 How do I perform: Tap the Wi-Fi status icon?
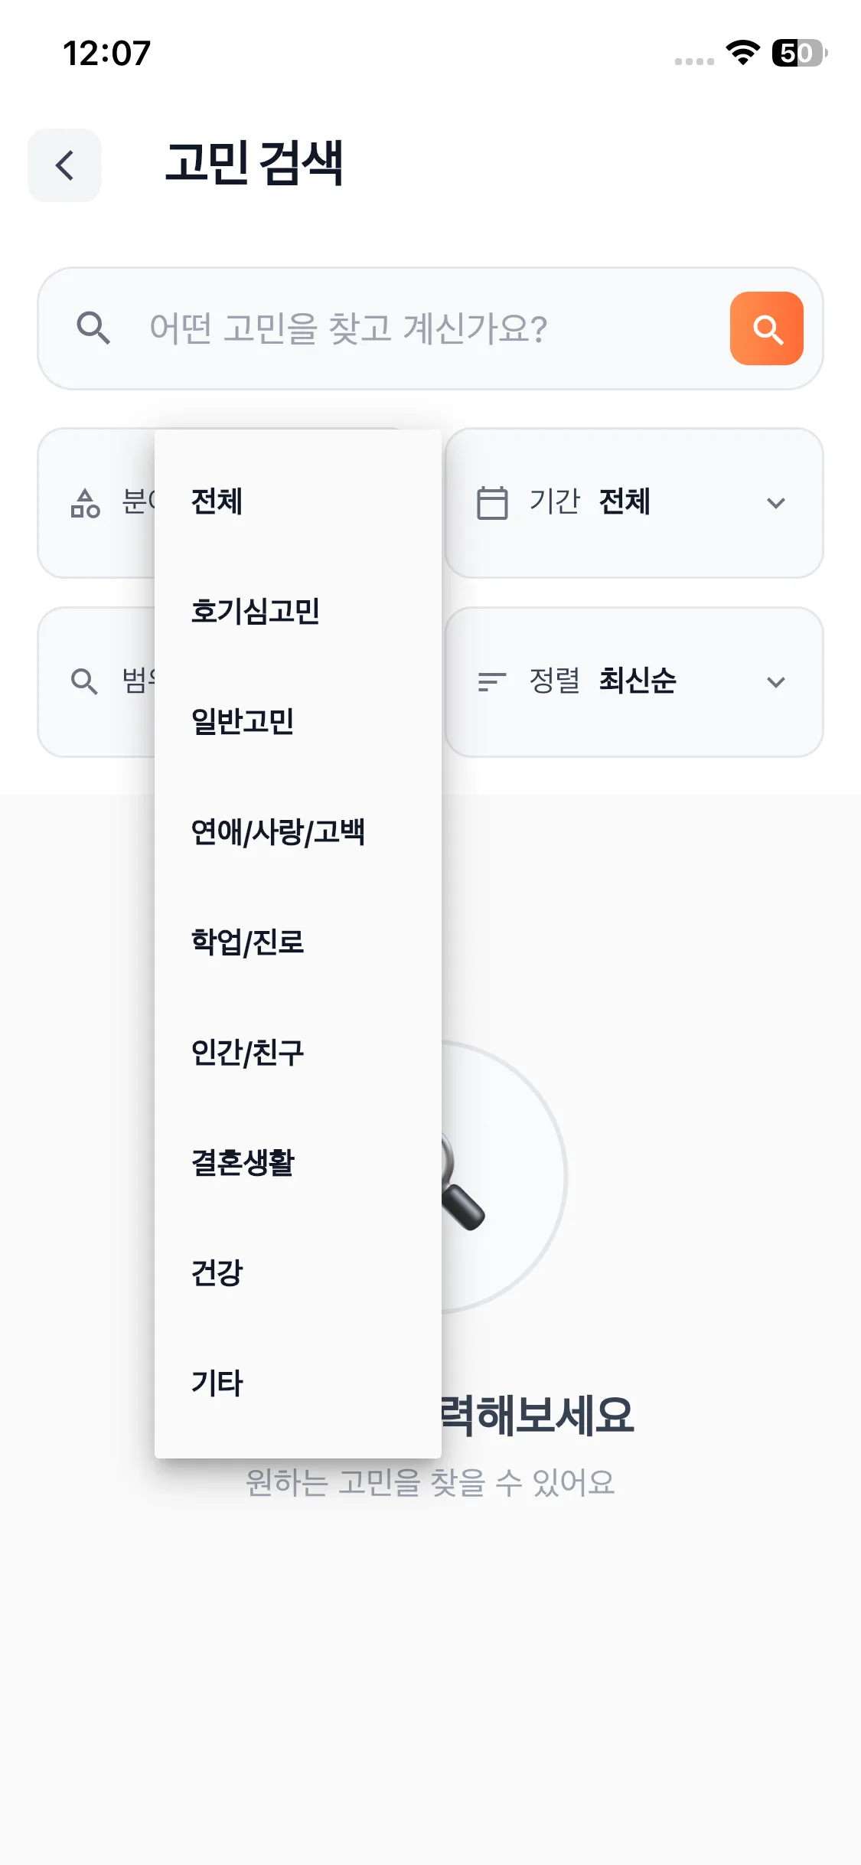coord(742,53)
